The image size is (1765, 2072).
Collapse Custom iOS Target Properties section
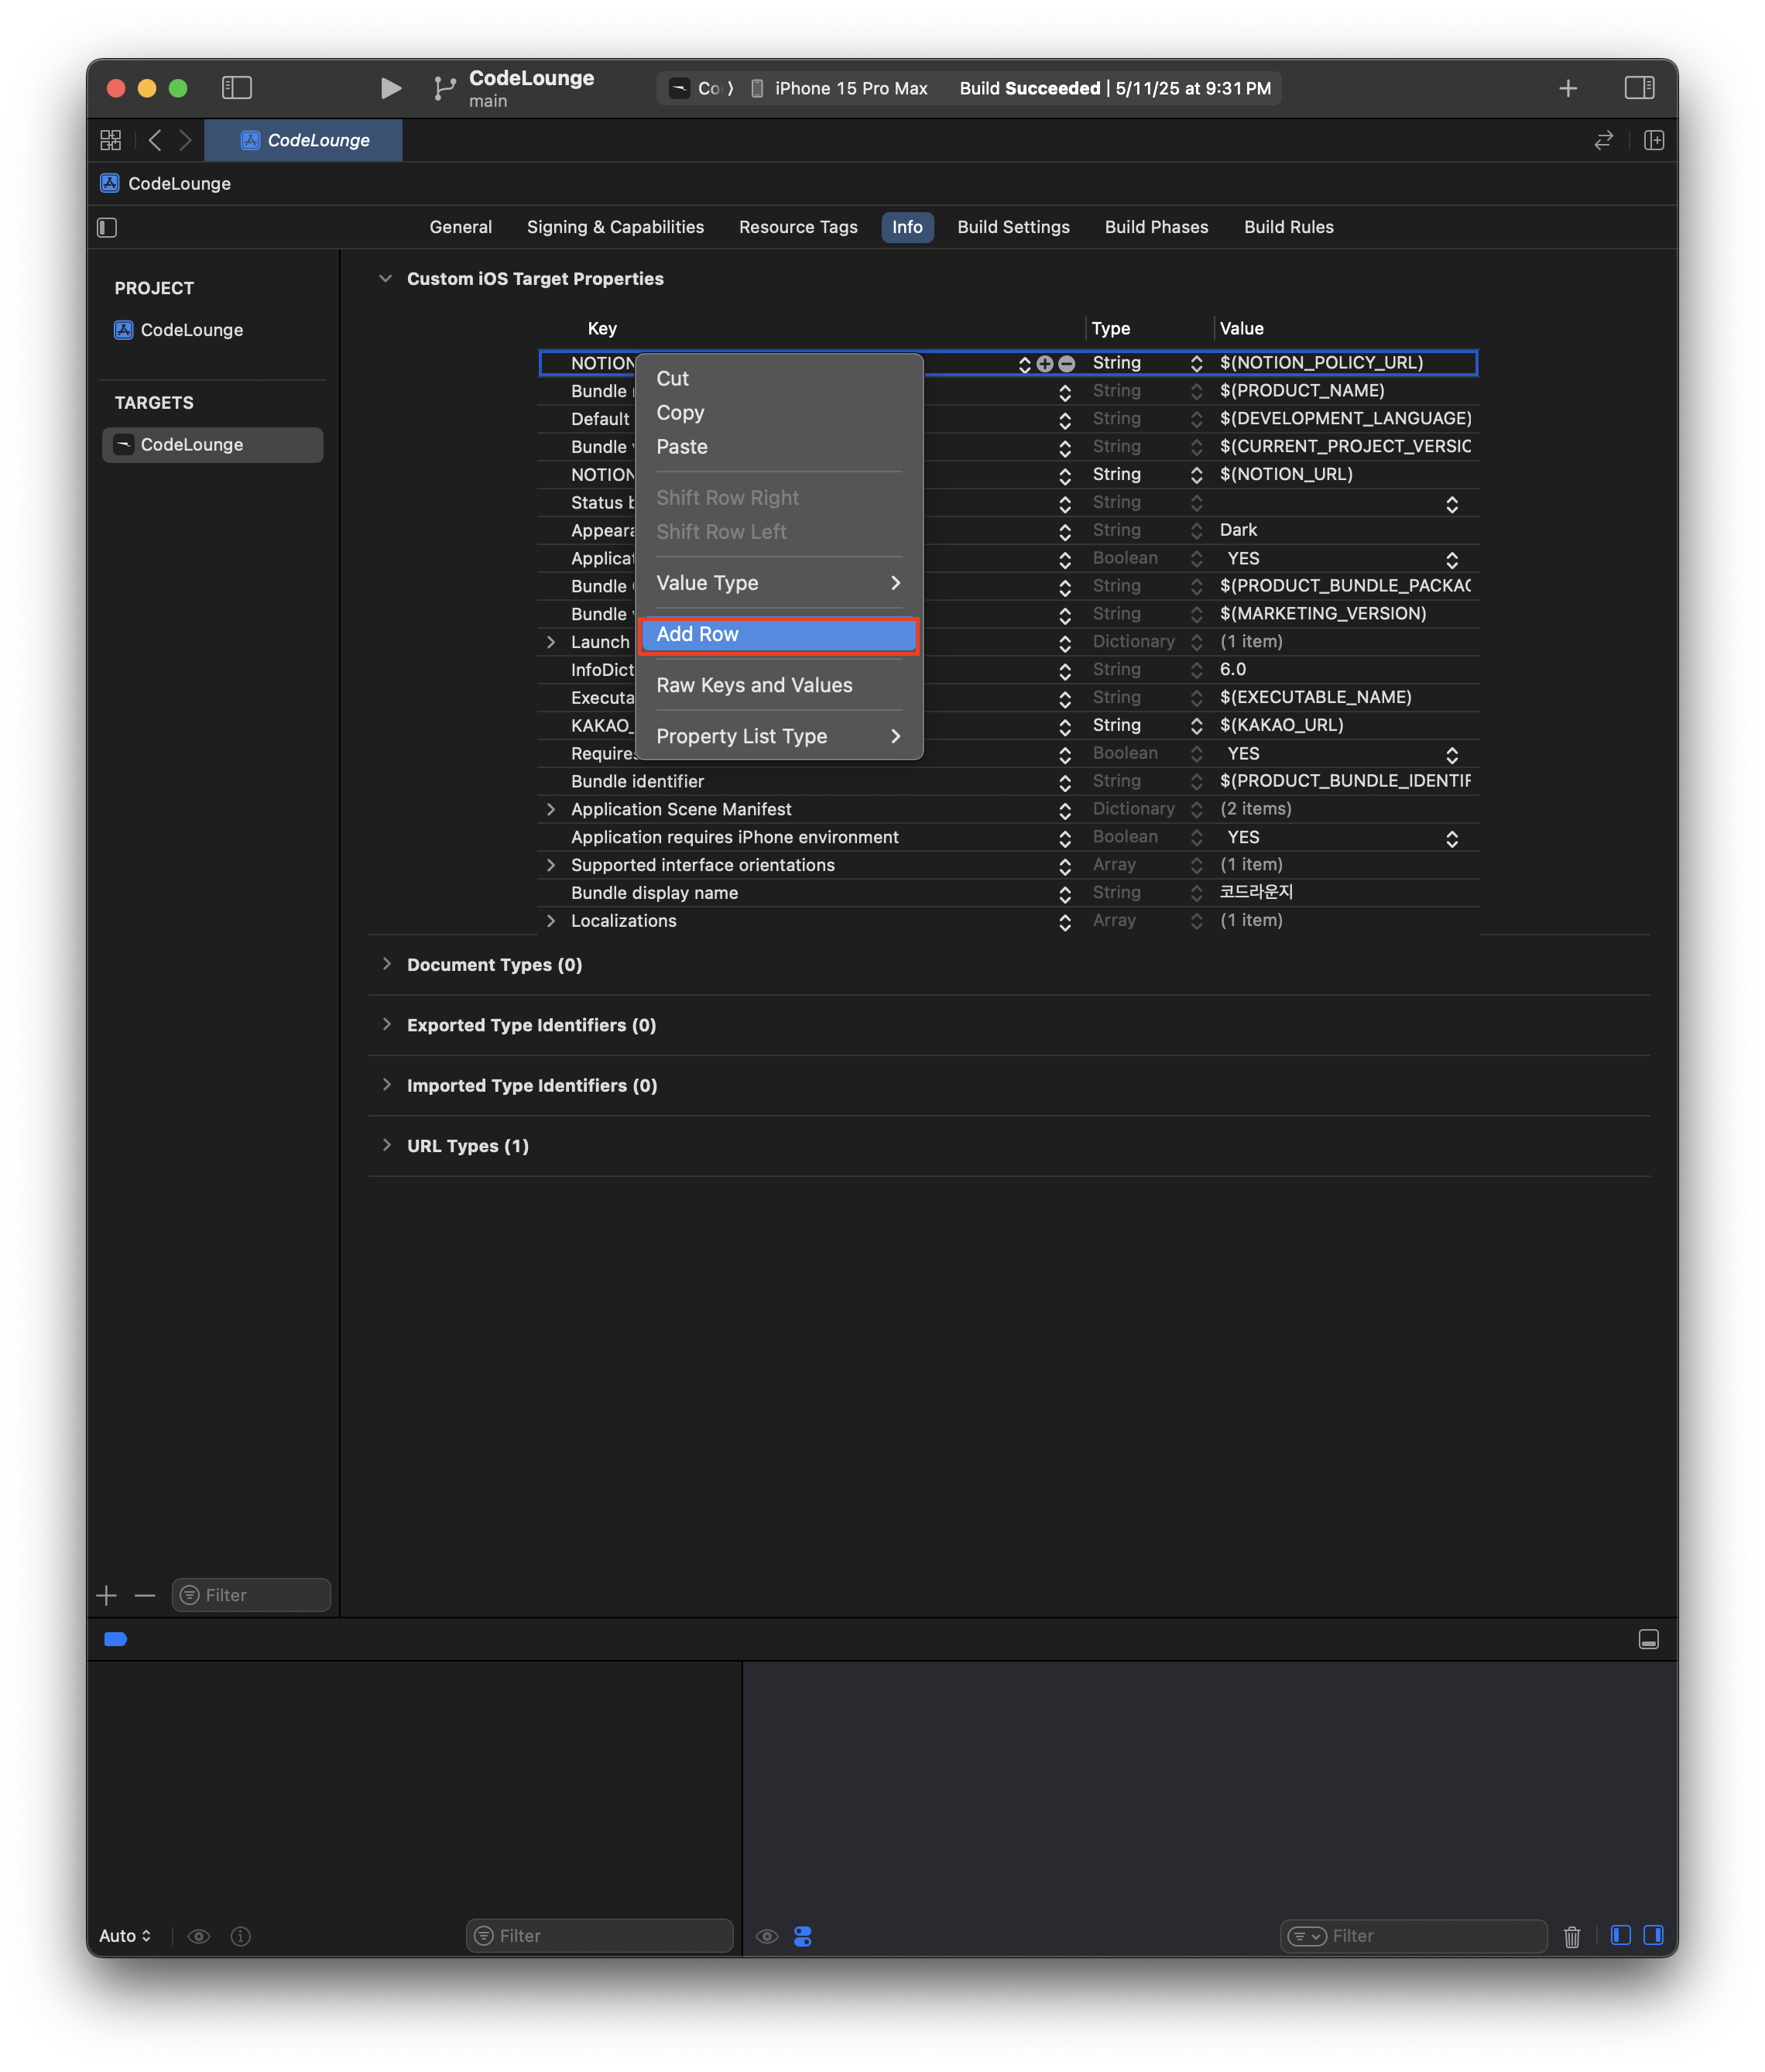[x=385, y=279]
